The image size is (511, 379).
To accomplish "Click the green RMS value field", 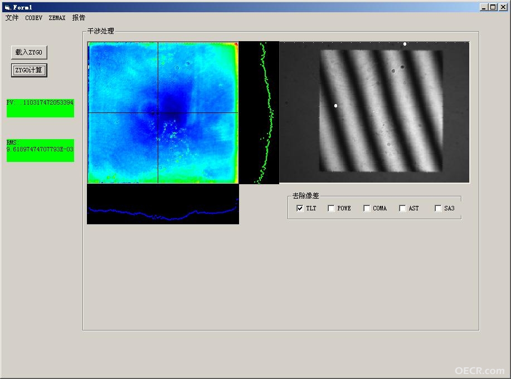I will (40, 150).
